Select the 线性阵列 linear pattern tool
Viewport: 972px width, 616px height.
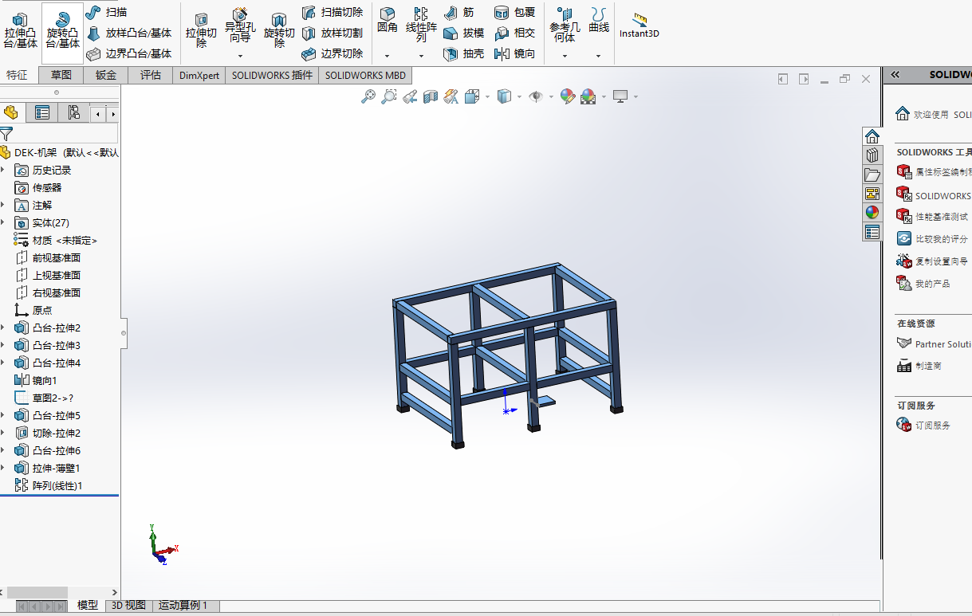pos(421,25)
